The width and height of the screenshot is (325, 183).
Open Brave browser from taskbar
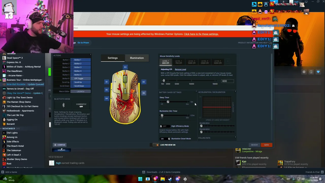click(155, 179)
